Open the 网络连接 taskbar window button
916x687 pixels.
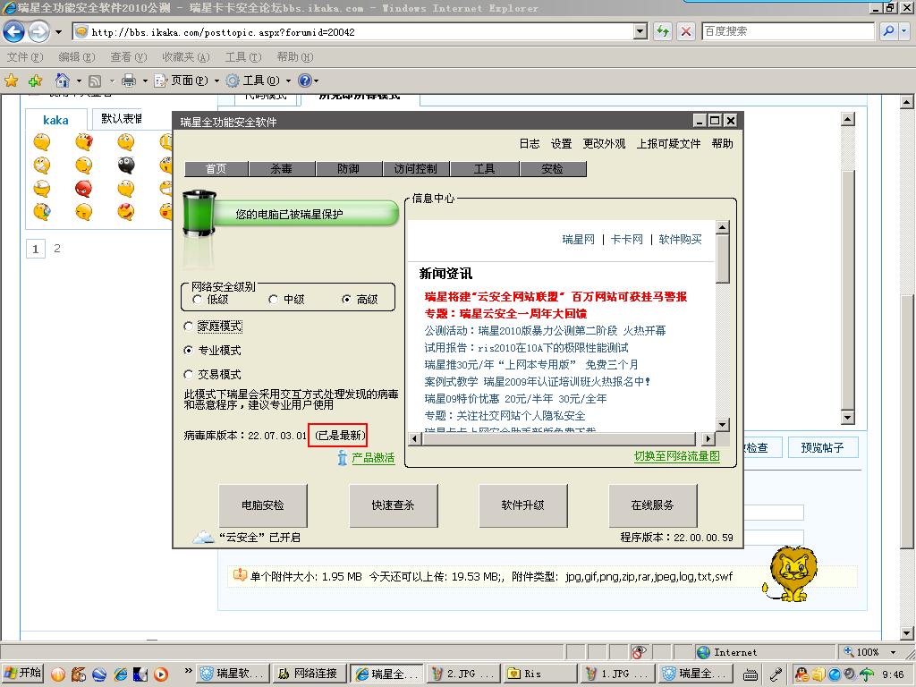coord(310,674)
